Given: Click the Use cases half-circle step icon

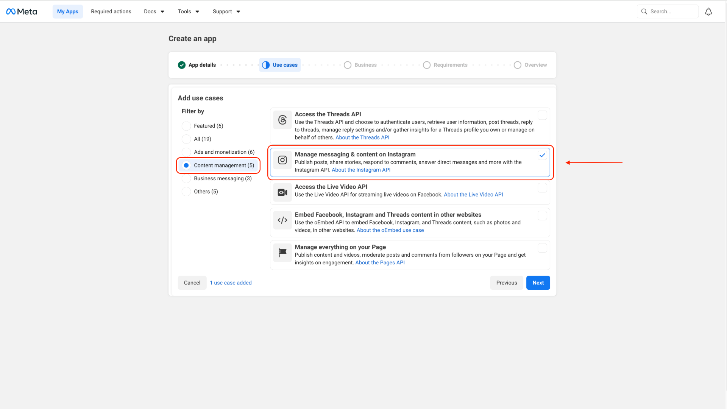Looking at the screenshot, I should [266, 65].
